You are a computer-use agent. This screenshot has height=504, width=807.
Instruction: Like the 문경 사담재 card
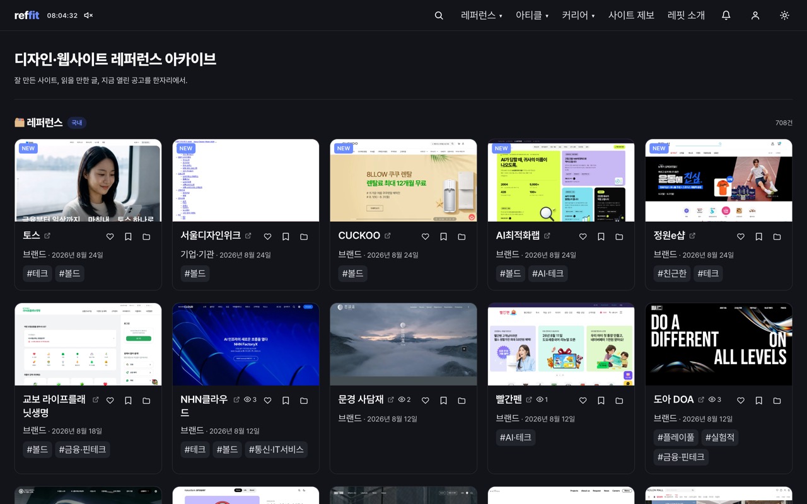[425, 401]
